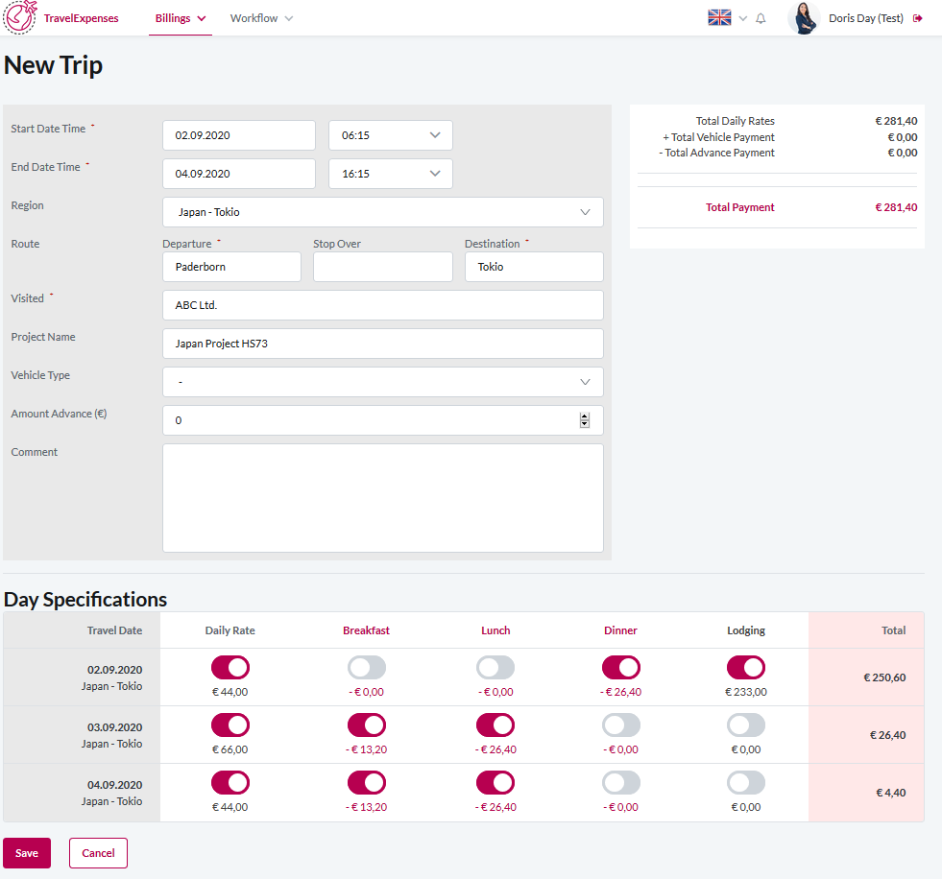Enable Breakfast toggle for 02.09.2020
The width and height of the screenshot is (942, 879).
click(366, 668)
